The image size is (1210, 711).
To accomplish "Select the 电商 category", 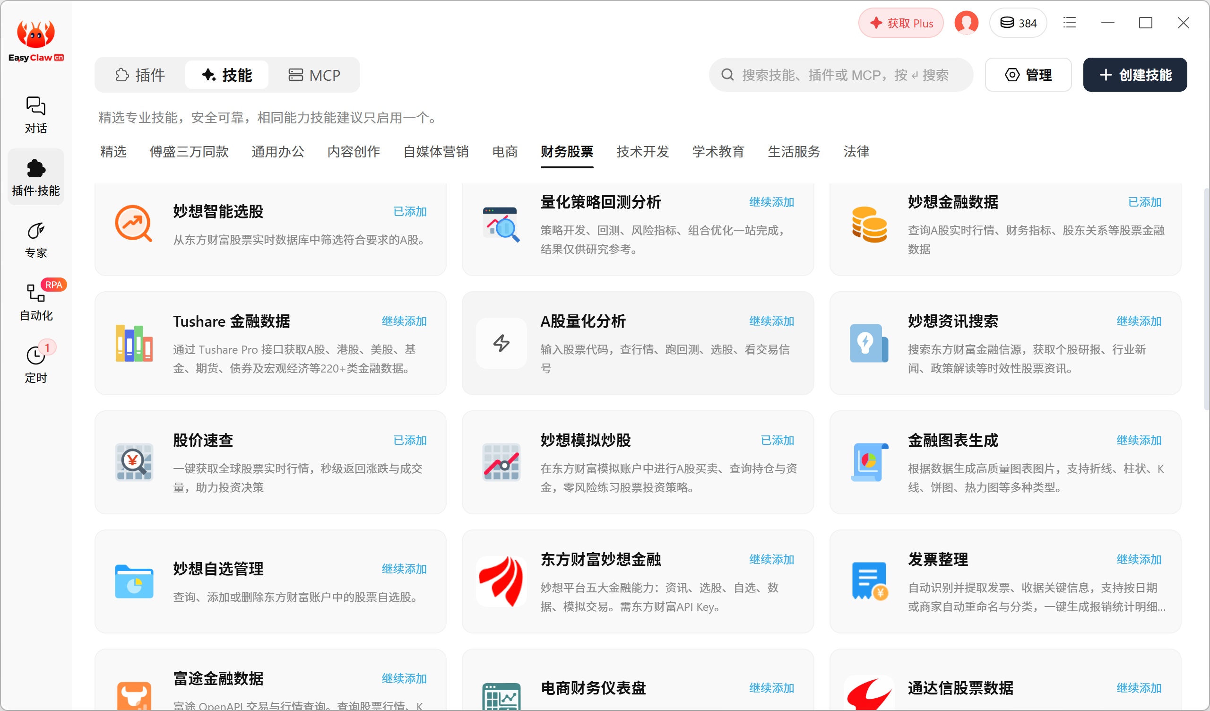I will 505,152.
